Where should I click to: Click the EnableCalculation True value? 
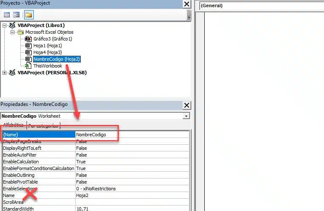pos(132,162)
